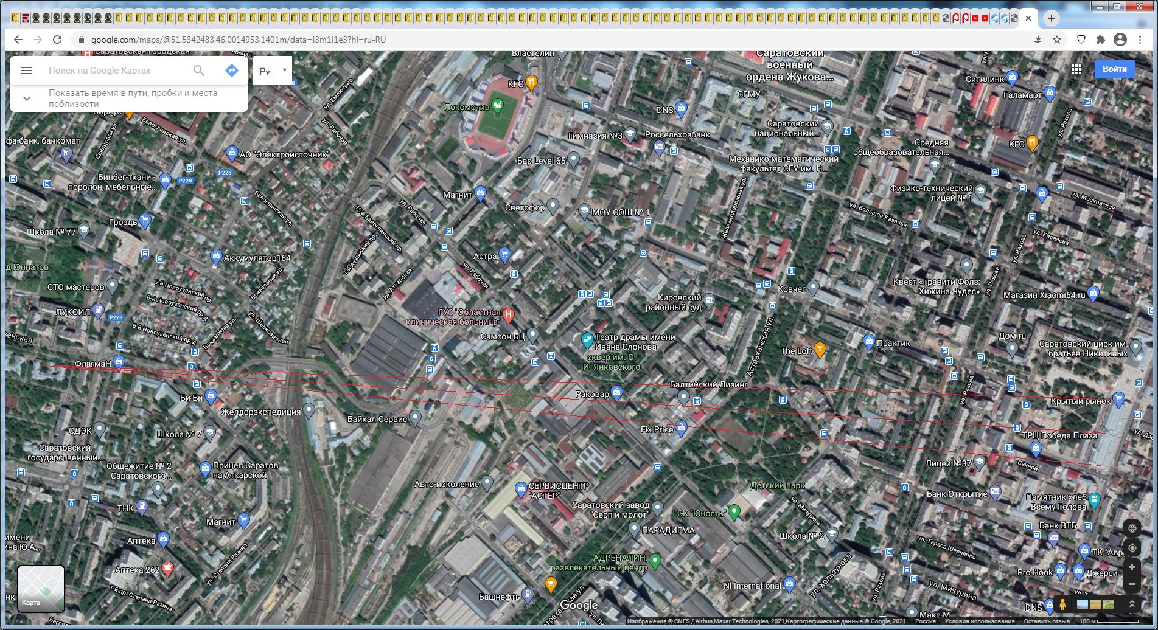Image resolution: width=1158 pixels, height=630 pixels.
Task: Open the Google Maps hamburger menu
Action: tap(27, 71)
